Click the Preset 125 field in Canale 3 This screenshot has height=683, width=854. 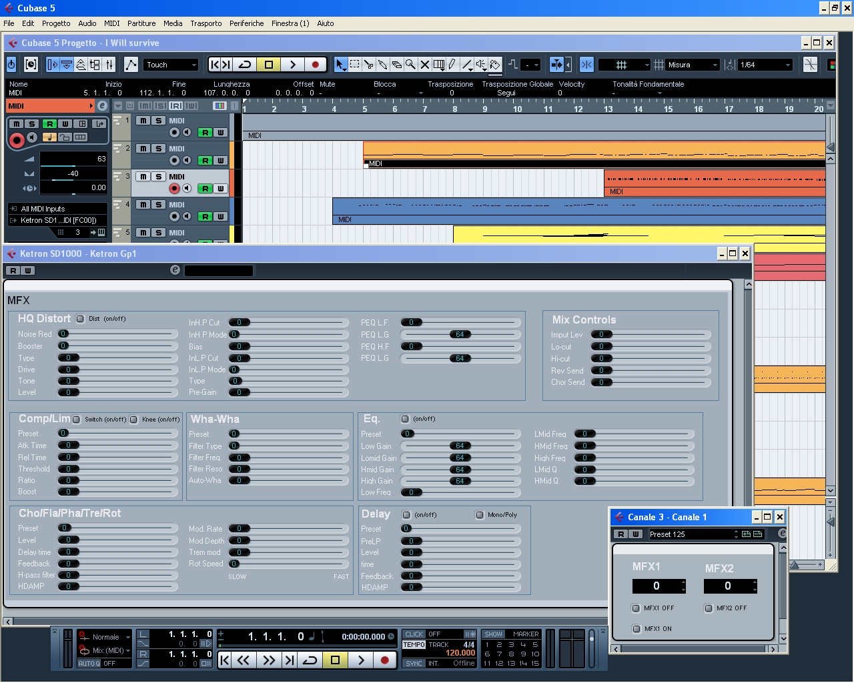pos(689,534)
